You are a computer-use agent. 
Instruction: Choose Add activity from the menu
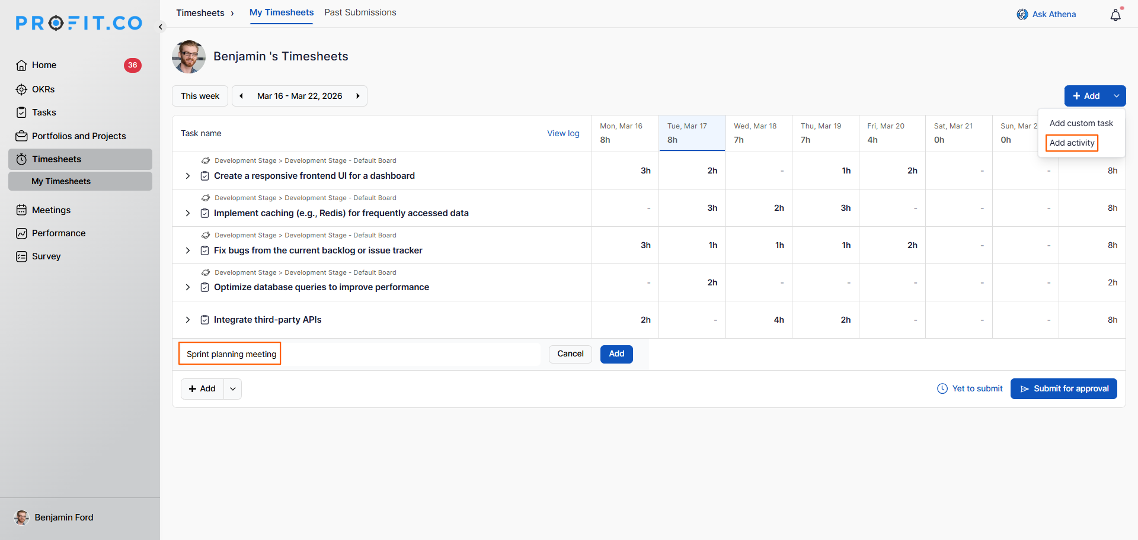(1072, 143)
